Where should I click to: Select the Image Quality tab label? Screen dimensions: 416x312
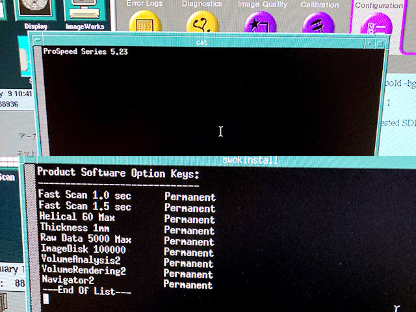pyautogui.click(x=263, y=5)
